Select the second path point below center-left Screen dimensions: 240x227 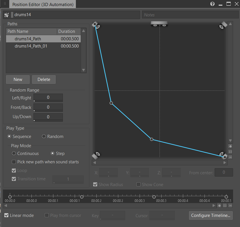point(111,103)
